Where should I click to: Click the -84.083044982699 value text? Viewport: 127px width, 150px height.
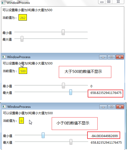pos(104,136)
